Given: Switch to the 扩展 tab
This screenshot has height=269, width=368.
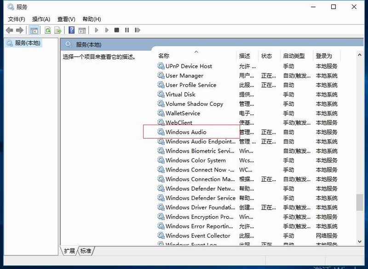Looking at the screenshot, I should pos(69,251).
